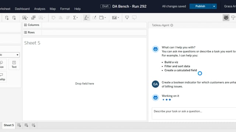
Task: Select the Sheet 5 tab
Action: tap(9, 125)
